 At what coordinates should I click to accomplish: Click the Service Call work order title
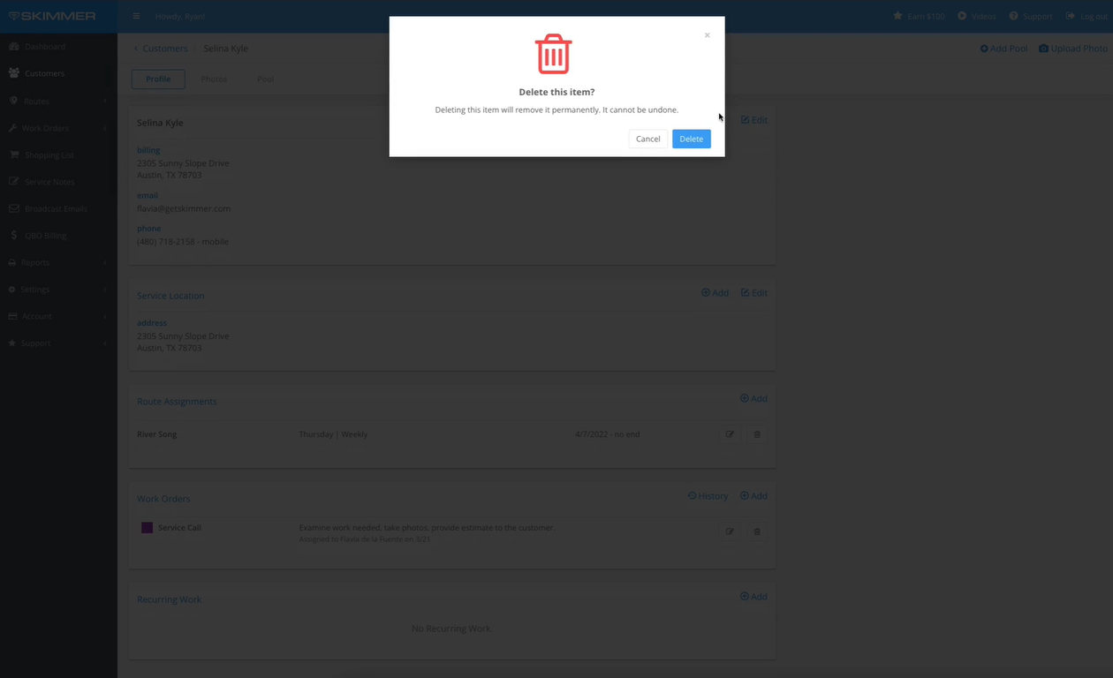[x=179, y=528]
